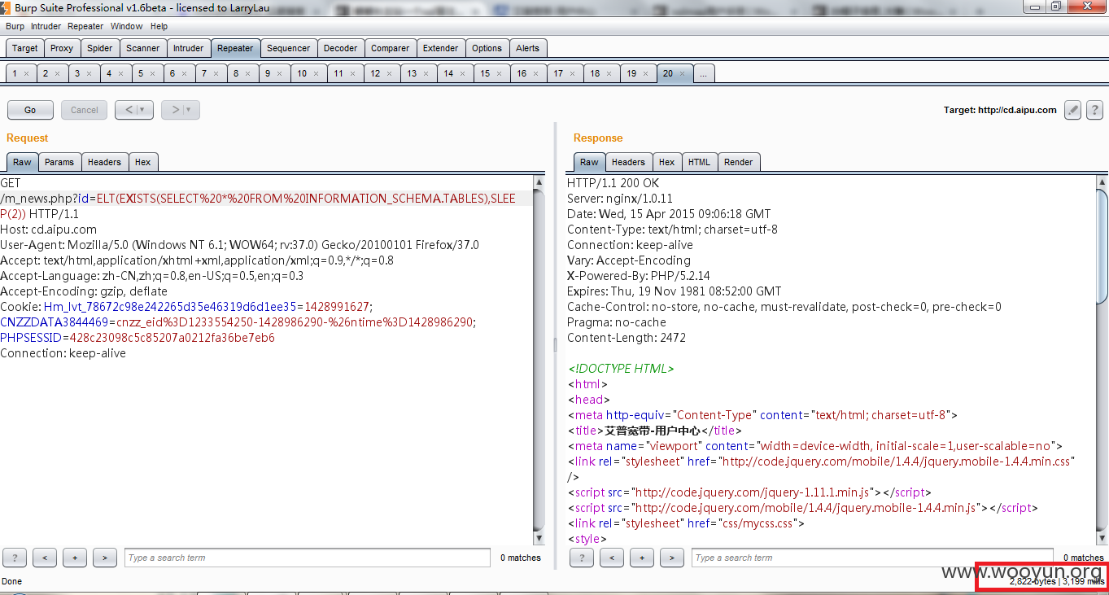1109x595 pixels.
Task: Click the plus button in request search
Action: [75, 558]
